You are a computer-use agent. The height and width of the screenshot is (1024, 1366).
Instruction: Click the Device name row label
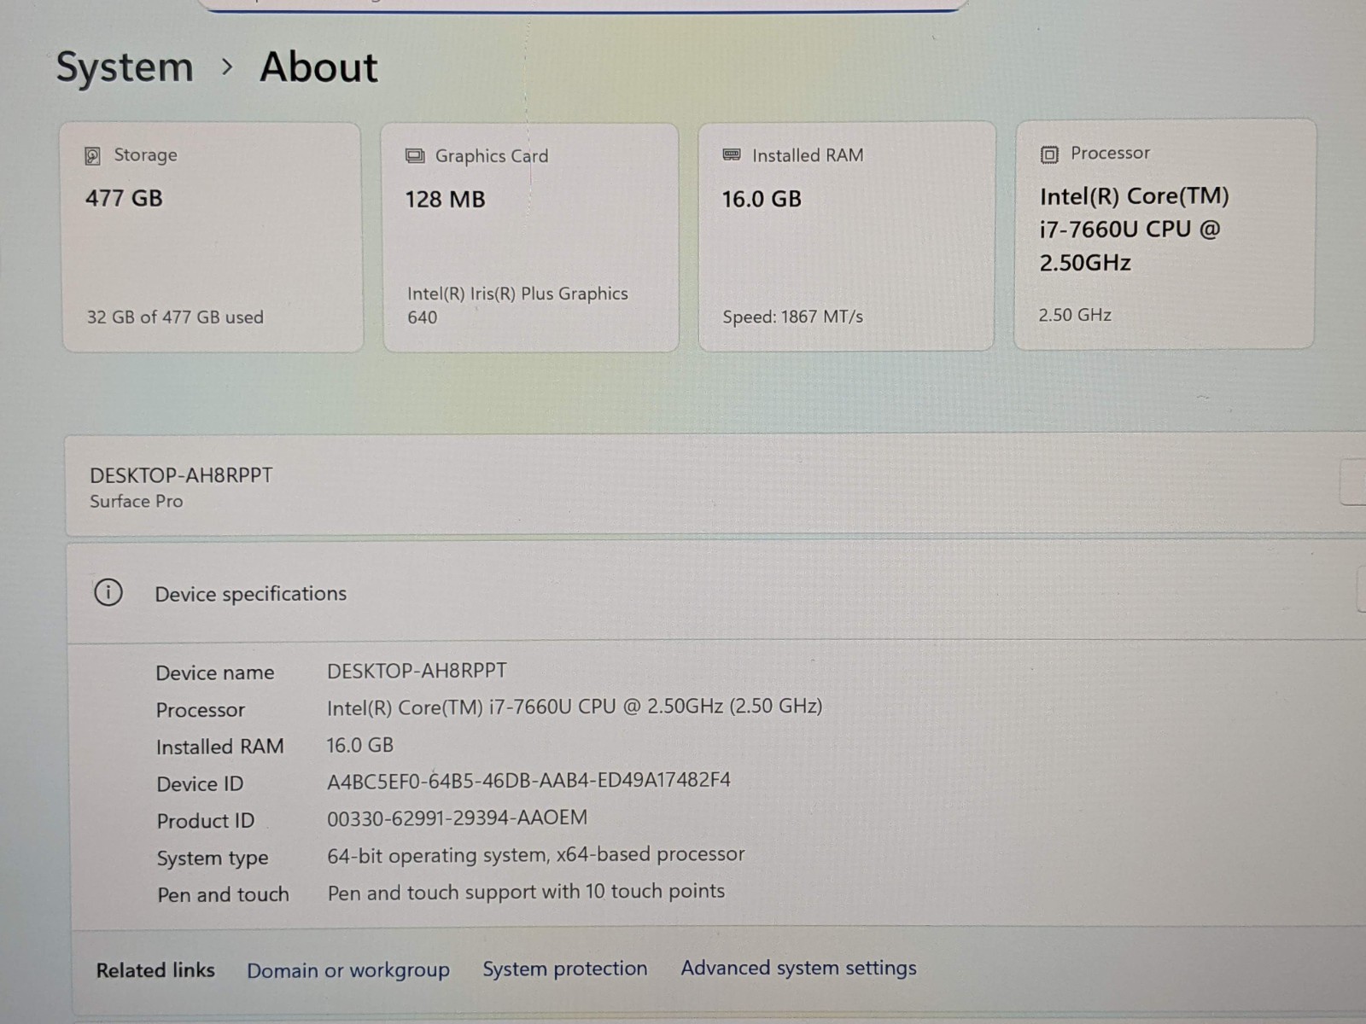click(215, 672)
